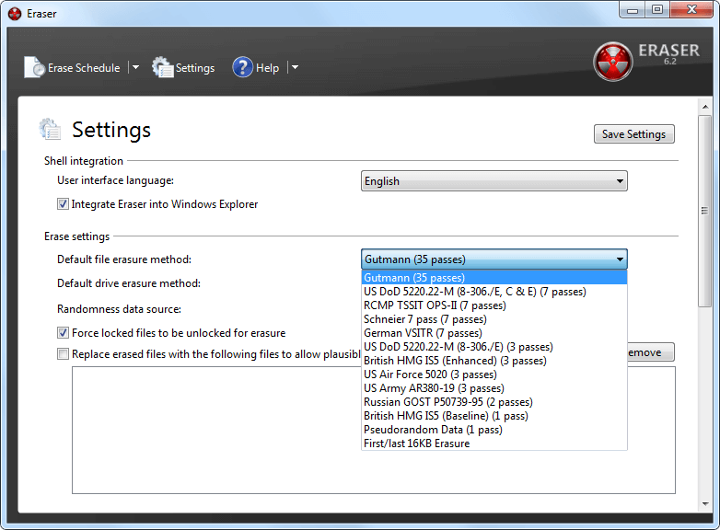
Task: Enable Replace erased files with following files
Action: coord(63,353)
